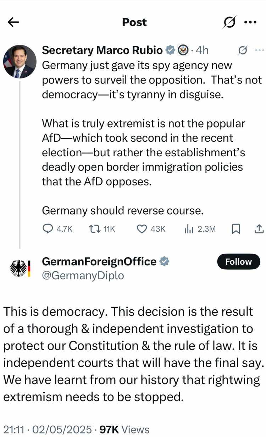Follow the GermanForeignOffice account
The width and height of the screenshot is (266, 437).
(238, 262)
